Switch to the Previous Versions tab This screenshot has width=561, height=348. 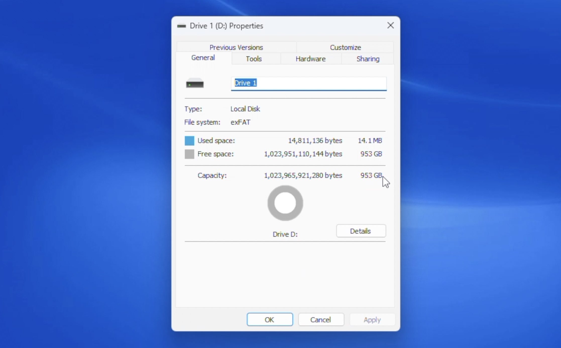click(x=236, y=47)
